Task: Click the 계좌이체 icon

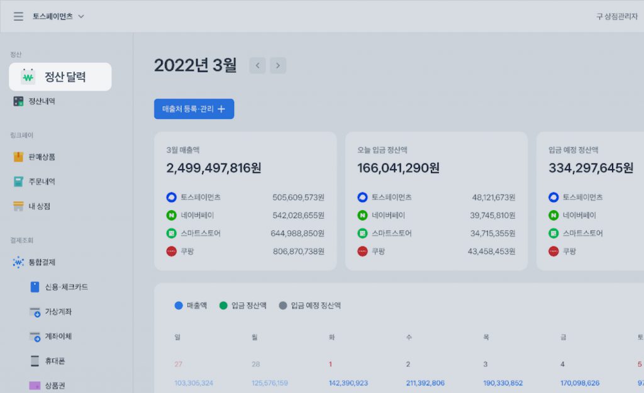Action: click(x=35, y=336)
